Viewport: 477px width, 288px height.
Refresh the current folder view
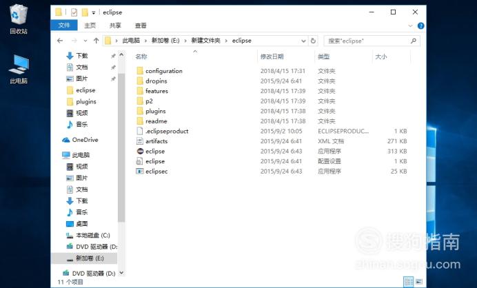[313, 41]
